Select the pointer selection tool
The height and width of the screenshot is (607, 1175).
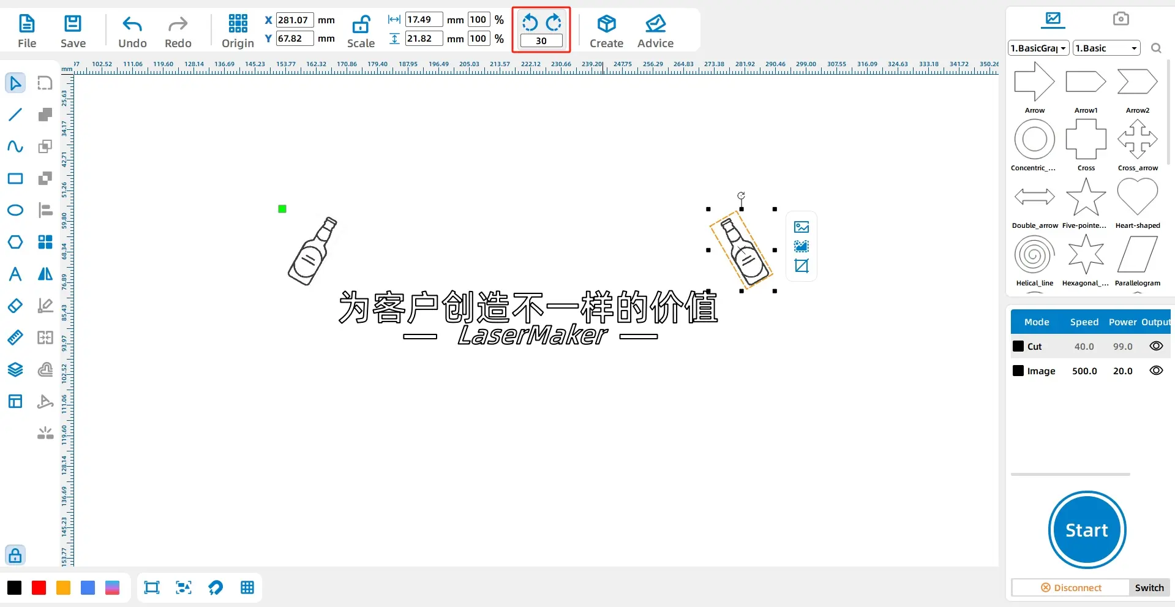click(15, 83)
